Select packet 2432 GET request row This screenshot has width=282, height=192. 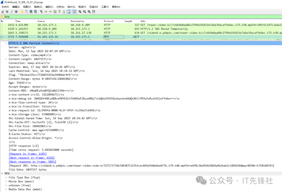pos(141,25)
